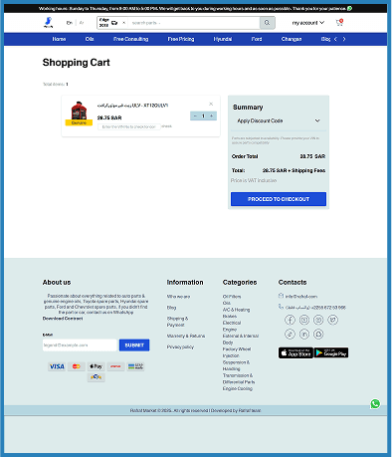
Task: Expand the Apply Discount Code section
Action: [279, 120]
